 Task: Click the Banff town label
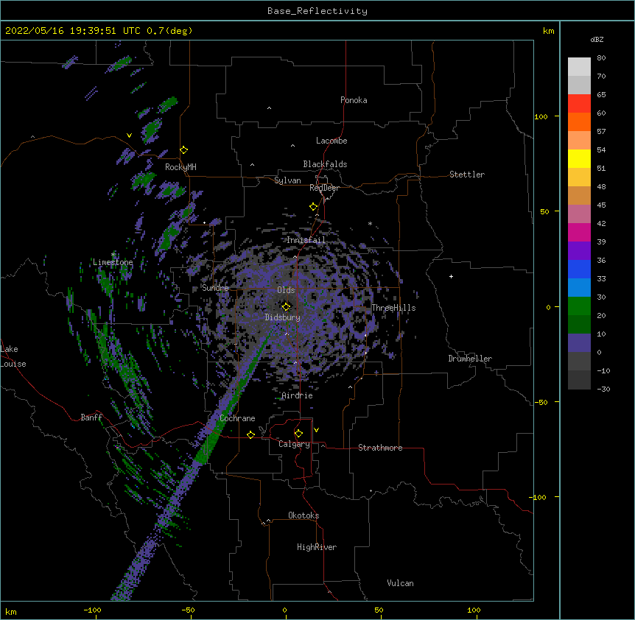pyautogui.click(x=91, y=418)
